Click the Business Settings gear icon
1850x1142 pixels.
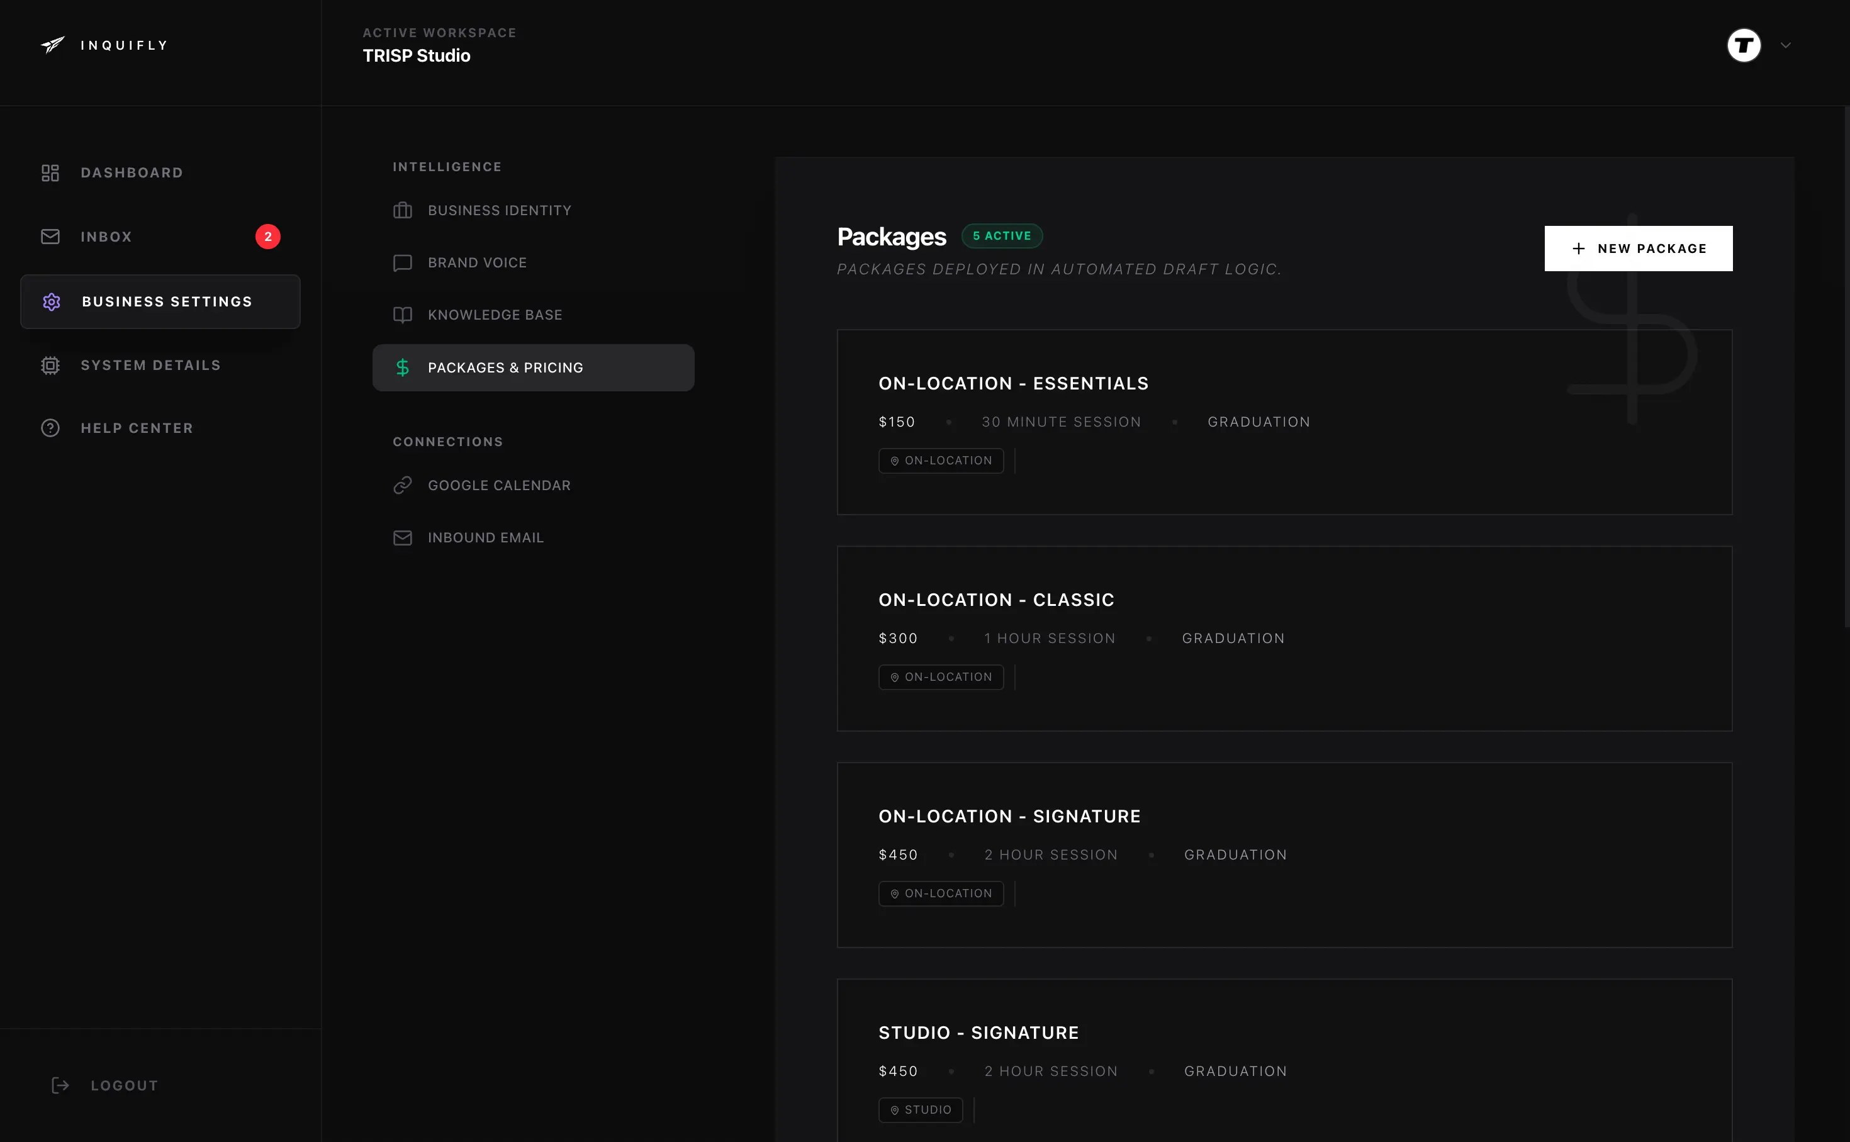pos(52,301)
